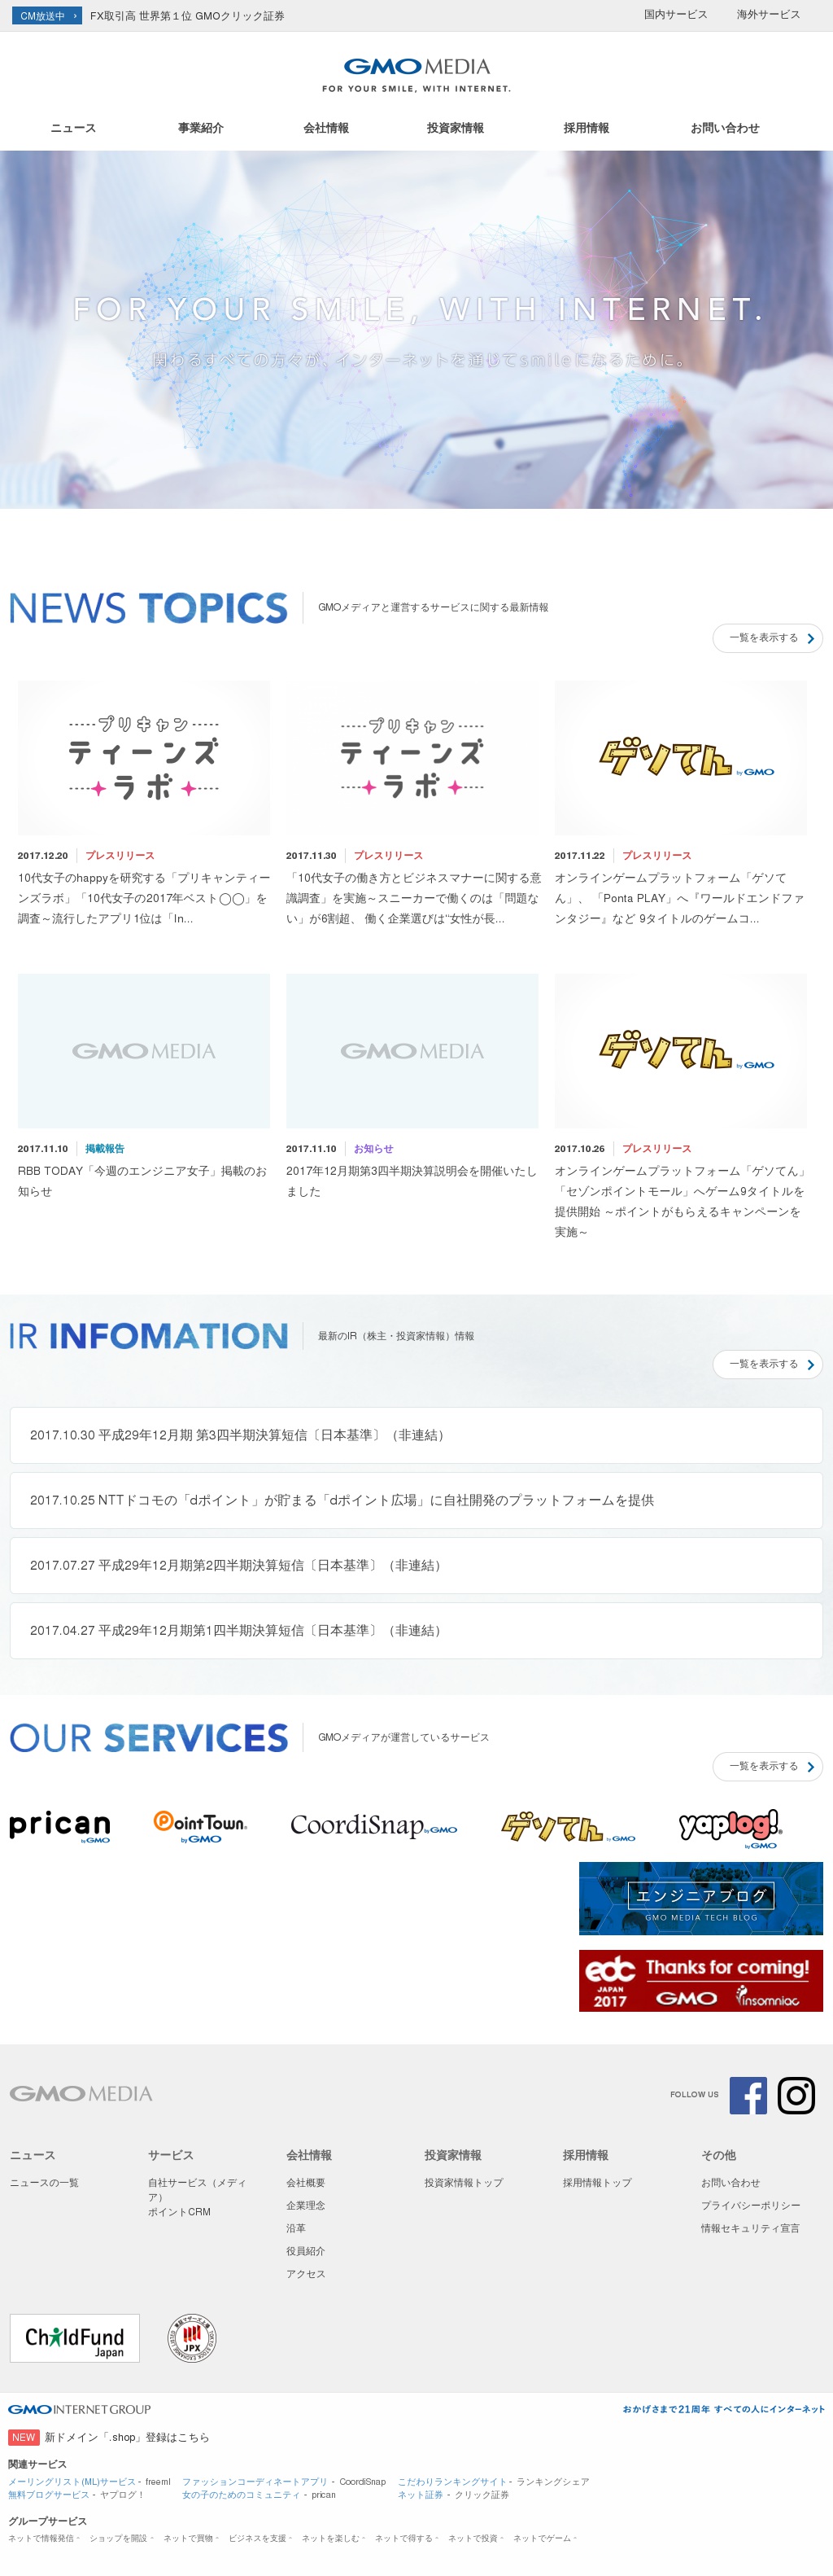
Task: Open 企業理念 footer link
Action: [x=306, y=2205]
